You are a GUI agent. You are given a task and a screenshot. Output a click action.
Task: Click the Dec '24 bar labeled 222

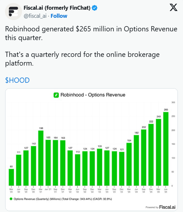151,155
